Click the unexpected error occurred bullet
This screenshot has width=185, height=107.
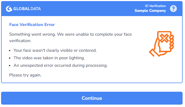coord(60,65)
